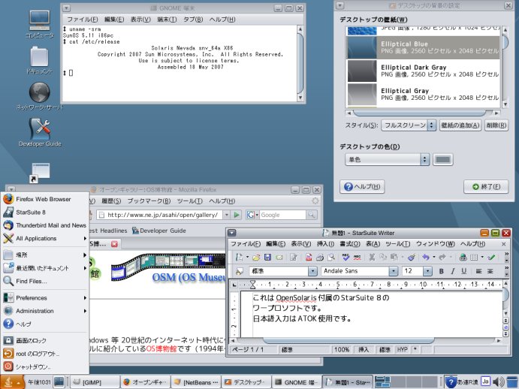Click 終了 button in background settings dialog
The width and height of the screenshot is (519, 389).
coord(486,187)
